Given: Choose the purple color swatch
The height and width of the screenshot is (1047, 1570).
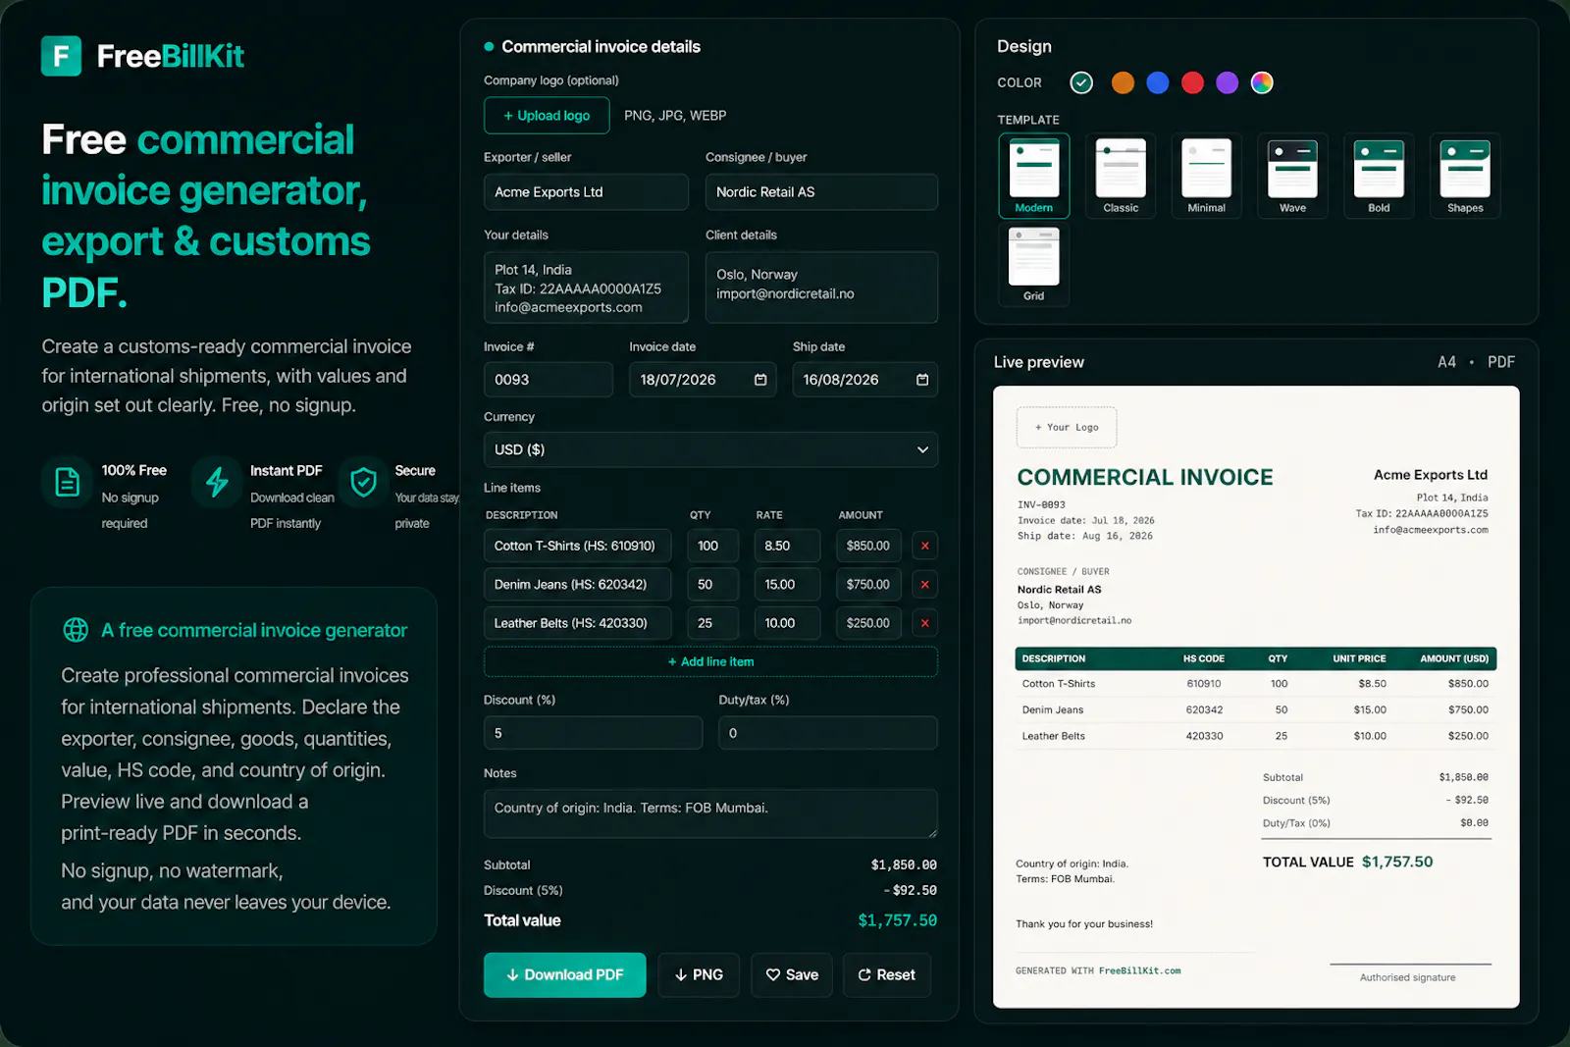Looking at the screenshot, I should (1228, 82).
